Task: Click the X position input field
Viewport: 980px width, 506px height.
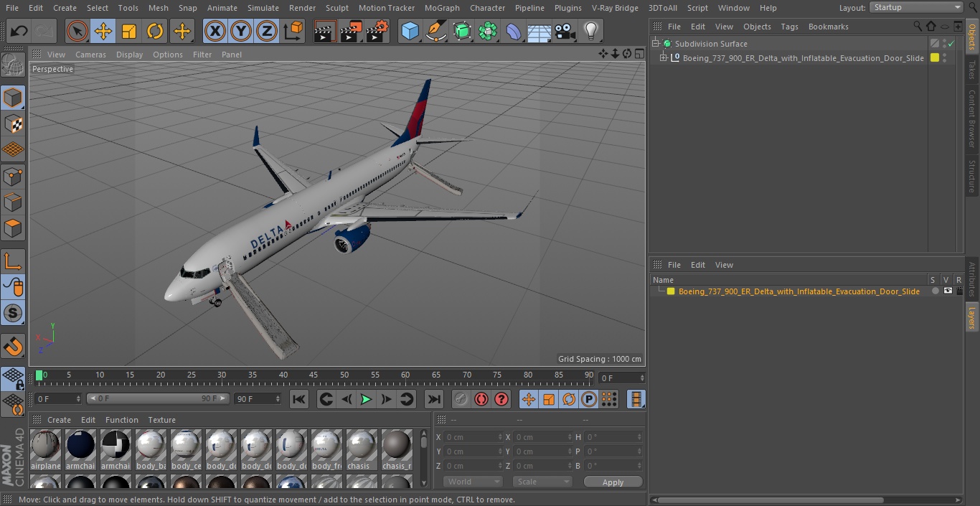Action: click(x=473, y=437)
